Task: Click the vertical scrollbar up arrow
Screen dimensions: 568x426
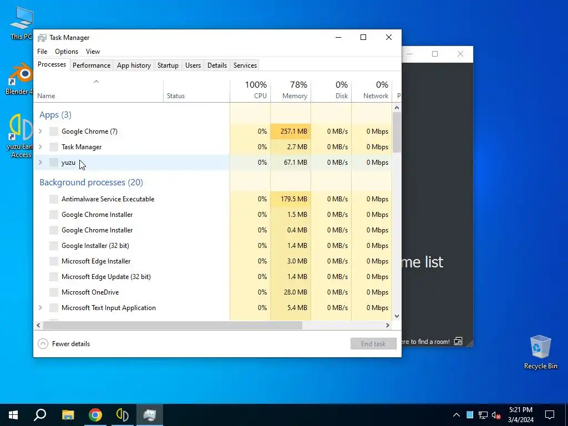Action: 397,108
